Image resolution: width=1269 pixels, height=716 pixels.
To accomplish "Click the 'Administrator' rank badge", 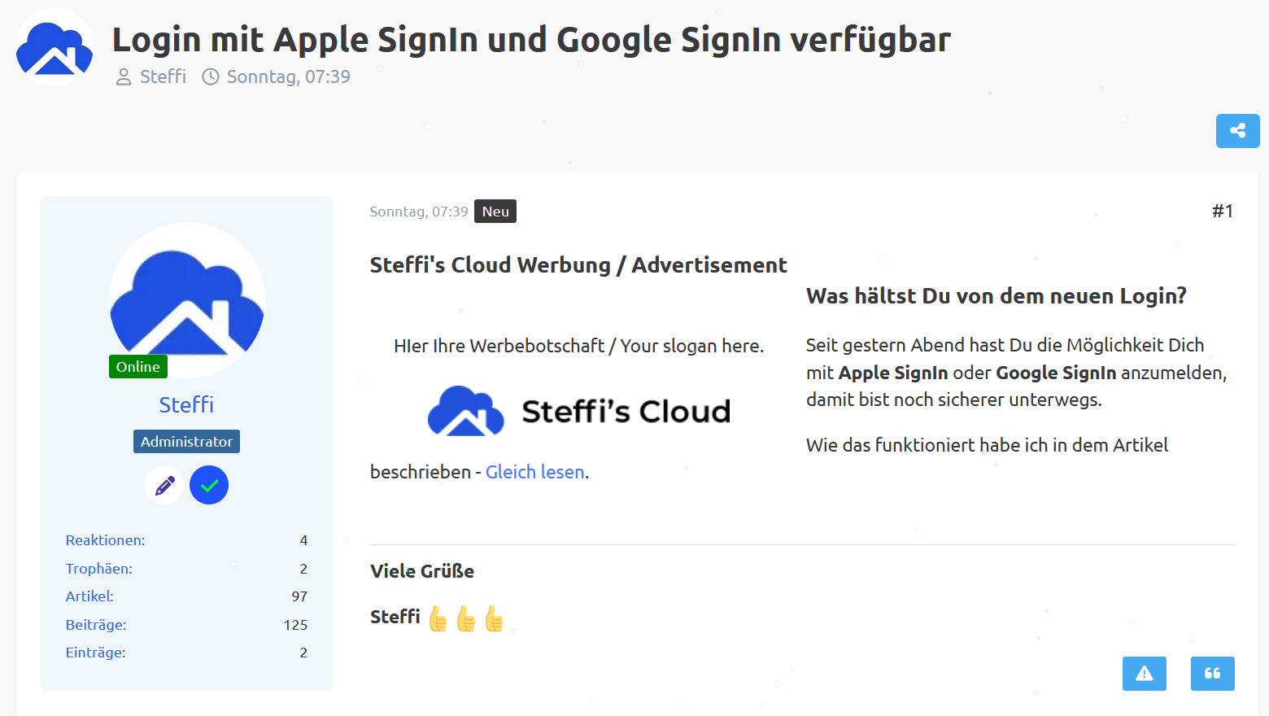I will (x=186, y=442).
